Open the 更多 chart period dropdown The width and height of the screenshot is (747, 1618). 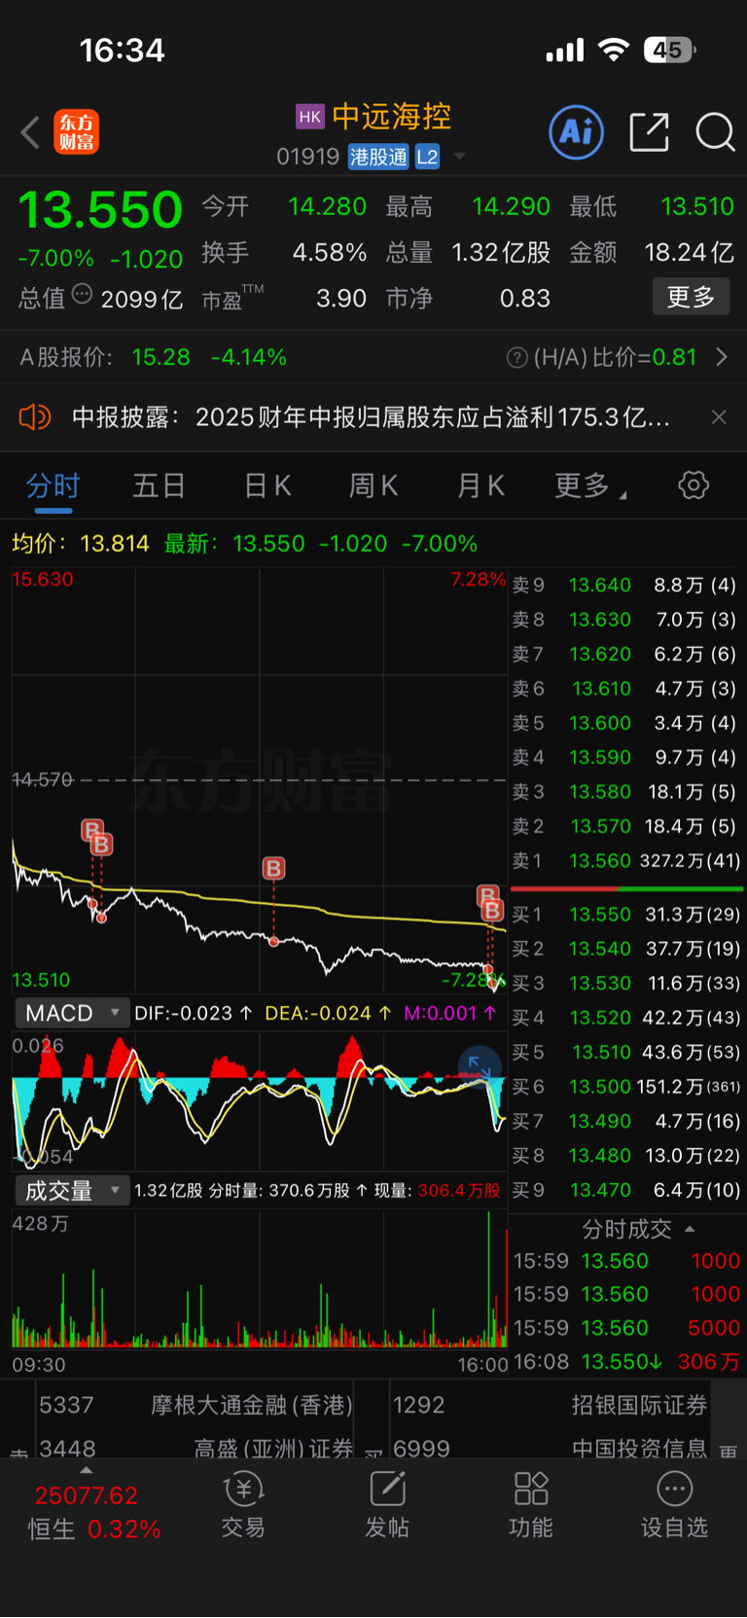(x=590, y=485)
